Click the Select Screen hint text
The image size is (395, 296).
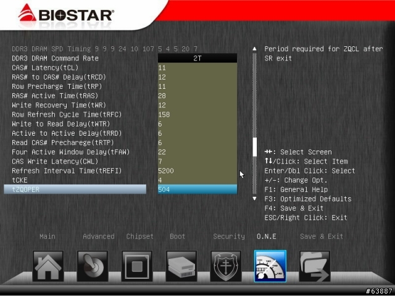tap(306, 152)
